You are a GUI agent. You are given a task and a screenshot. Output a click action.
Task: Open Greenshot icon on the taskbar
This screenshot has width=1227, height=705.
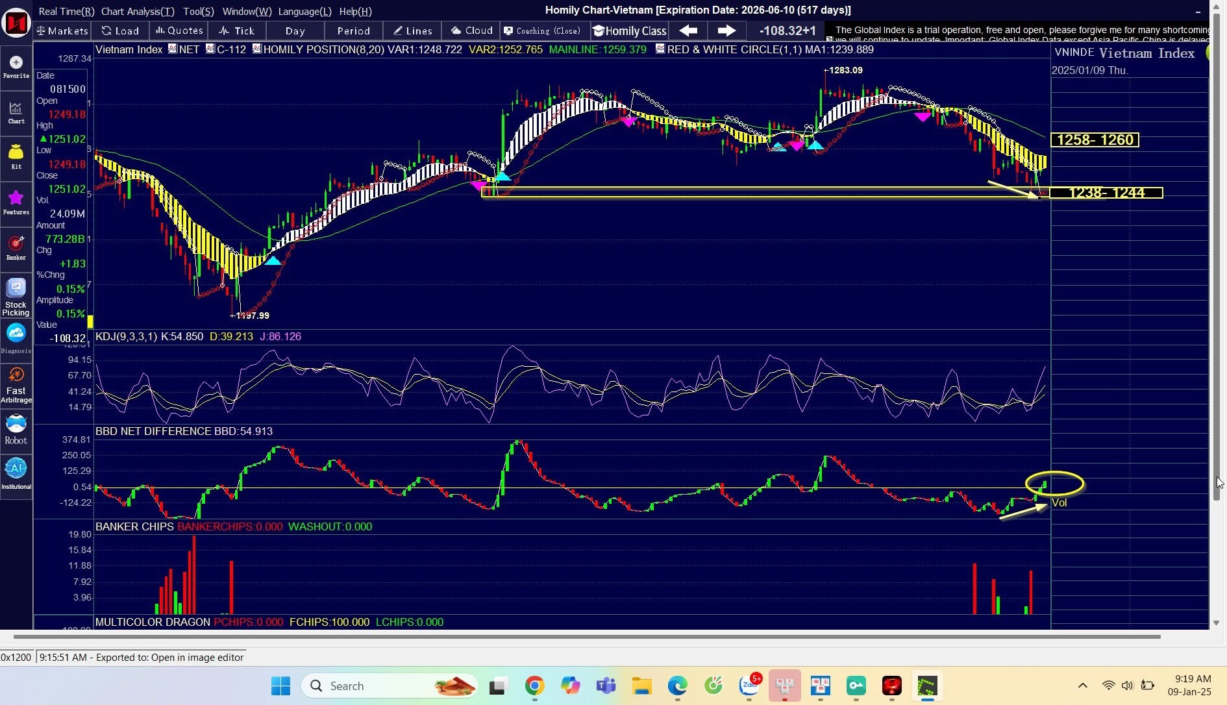927,686
